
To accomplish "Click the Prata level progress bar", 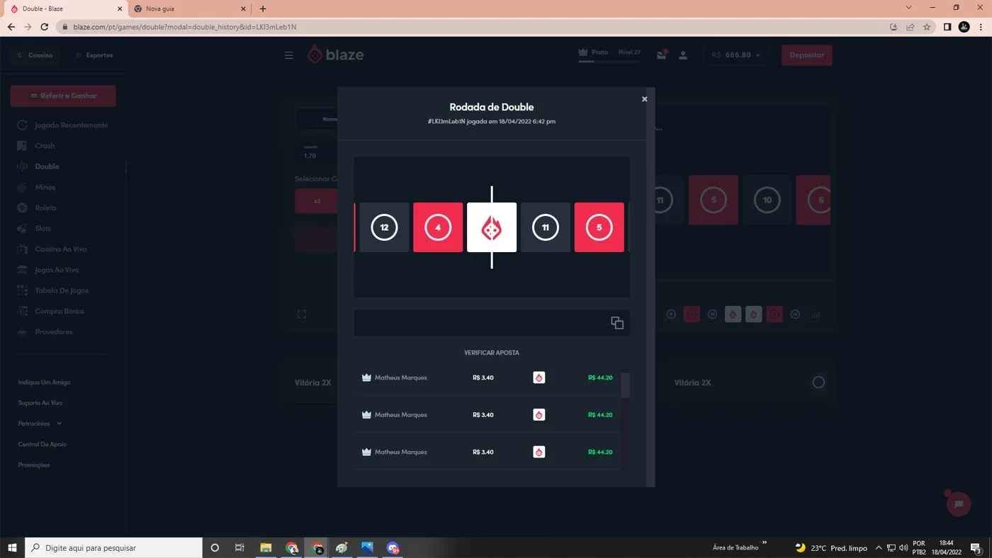I will tap(609, 62).
